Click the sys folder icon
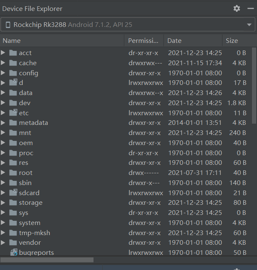Viewport: 257px width, 270px height. point(13,213)
